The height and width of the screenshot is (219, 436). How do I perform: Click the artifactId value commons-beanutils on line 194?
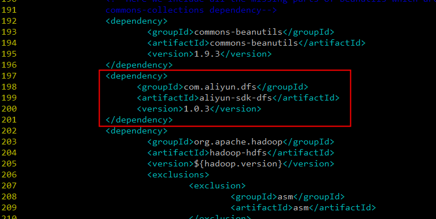[x=254, y=43]
